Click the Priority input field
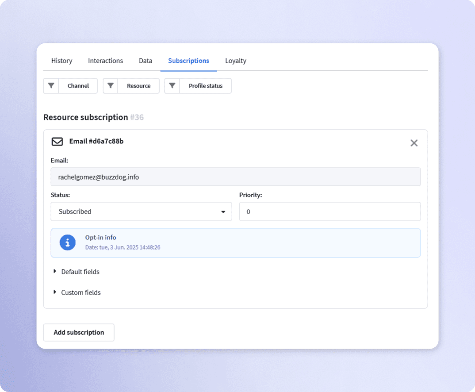The height and width of the screenshot is (392, 475). tap(330, 211)
